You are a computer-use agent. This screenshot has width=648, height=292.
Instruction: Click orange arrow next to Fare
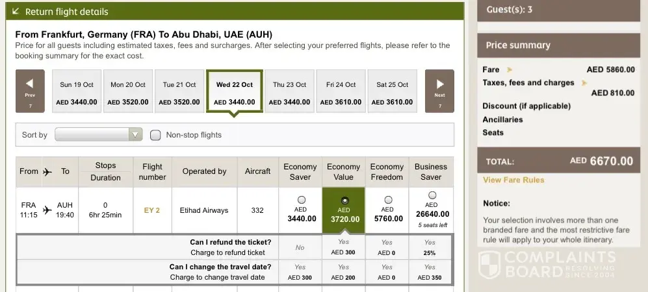click(x=510, y=69)
